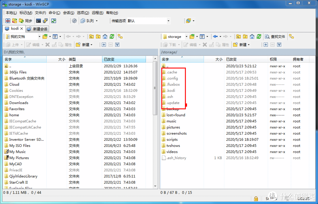Sort local files by 类型 column

click(85, 59)
